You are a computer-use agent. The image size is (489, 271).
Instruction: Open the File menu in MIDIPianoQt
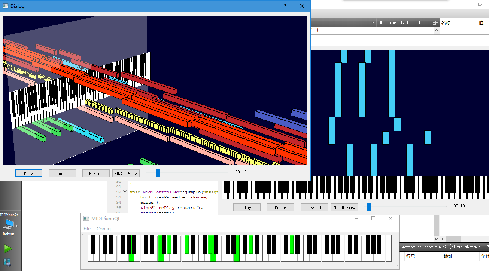87,229
